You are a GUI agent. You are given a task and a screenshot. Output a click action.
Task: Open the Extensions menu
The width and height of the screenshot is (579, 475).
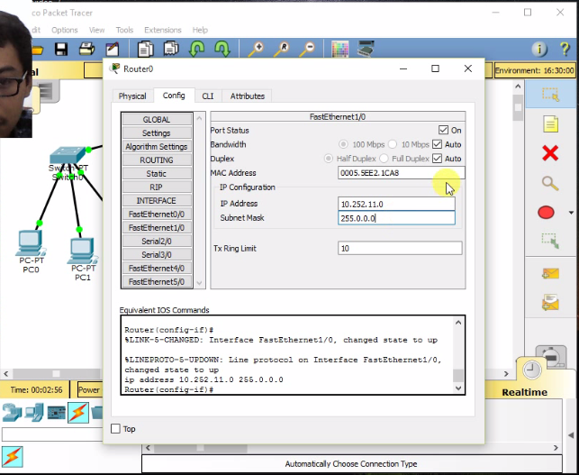pos(162,30)
